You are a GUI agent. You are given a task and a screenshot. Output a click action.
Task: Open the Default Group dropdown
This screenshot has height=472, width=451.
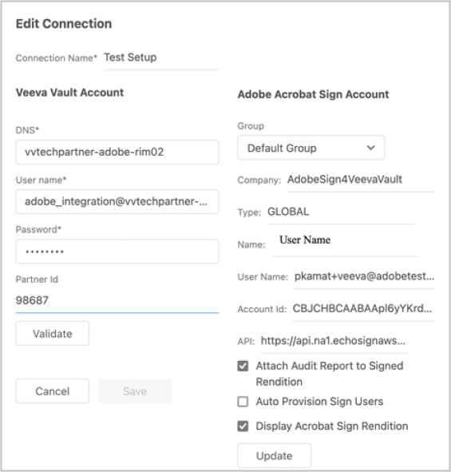pyautogui.click(x=311, y=148)
